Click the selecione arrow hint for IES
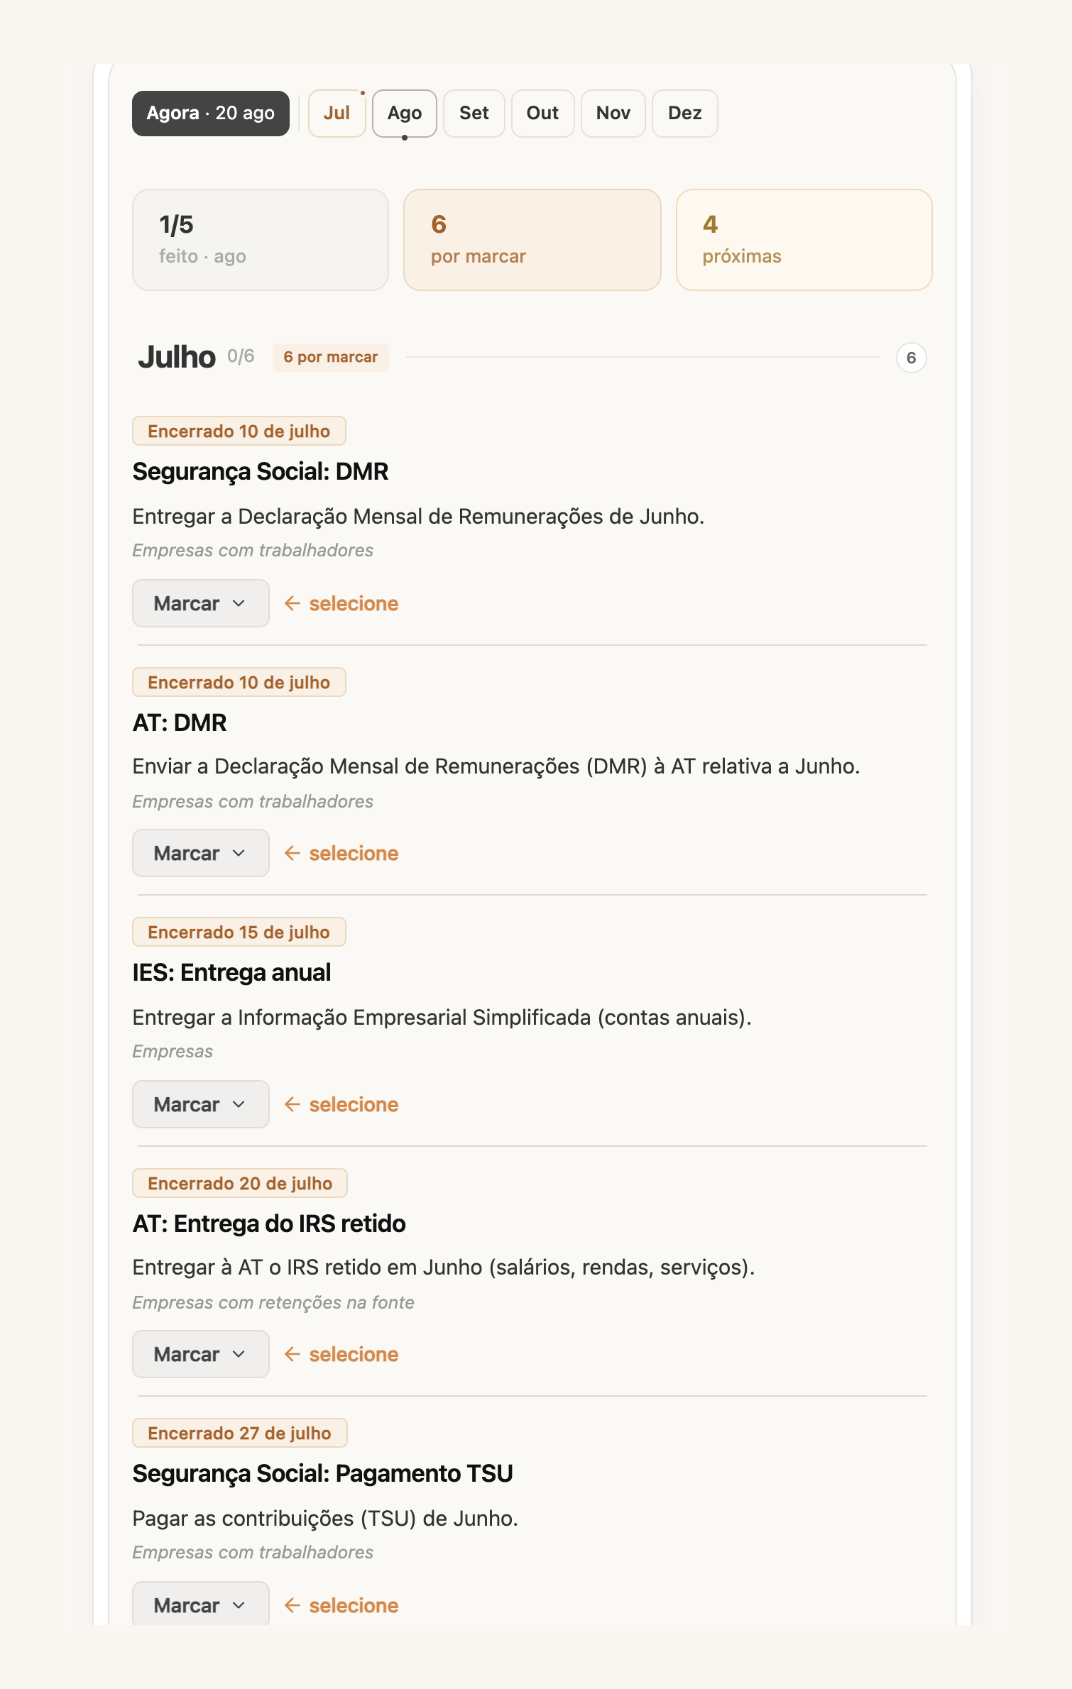Viewport: 1072px width, 1689px height. pyautogui.click(x=341, y=1104)
